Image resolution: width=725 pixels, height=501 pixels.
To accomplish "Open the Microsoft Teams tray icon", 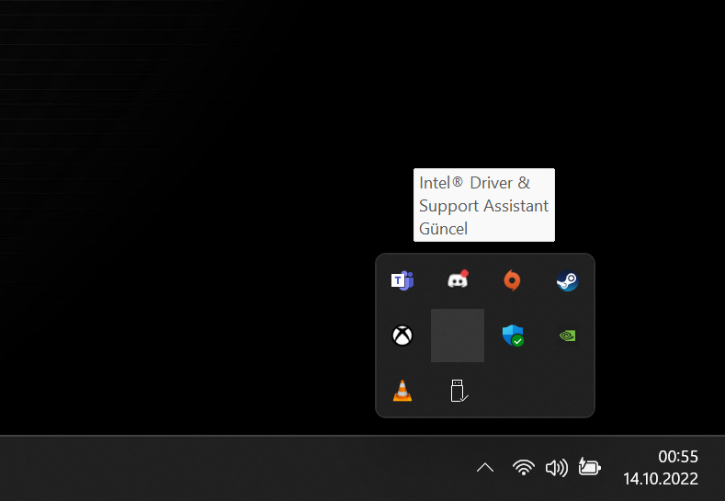I will pyautogui.click(x=402, y=280).
